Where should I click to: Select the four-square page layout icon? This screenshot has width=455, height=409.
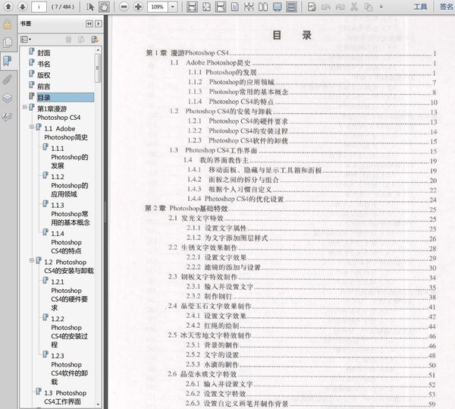click(249, 7)
